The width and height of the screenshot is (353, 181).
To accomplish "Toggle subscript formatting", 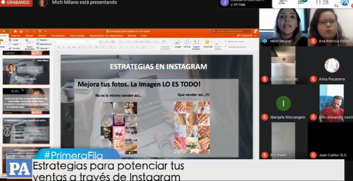I will point(84,47).
